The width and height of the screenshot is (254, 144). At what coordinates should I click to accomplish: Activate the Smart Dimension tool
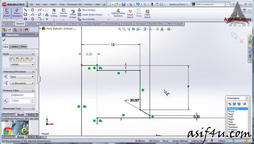[17, 13]
